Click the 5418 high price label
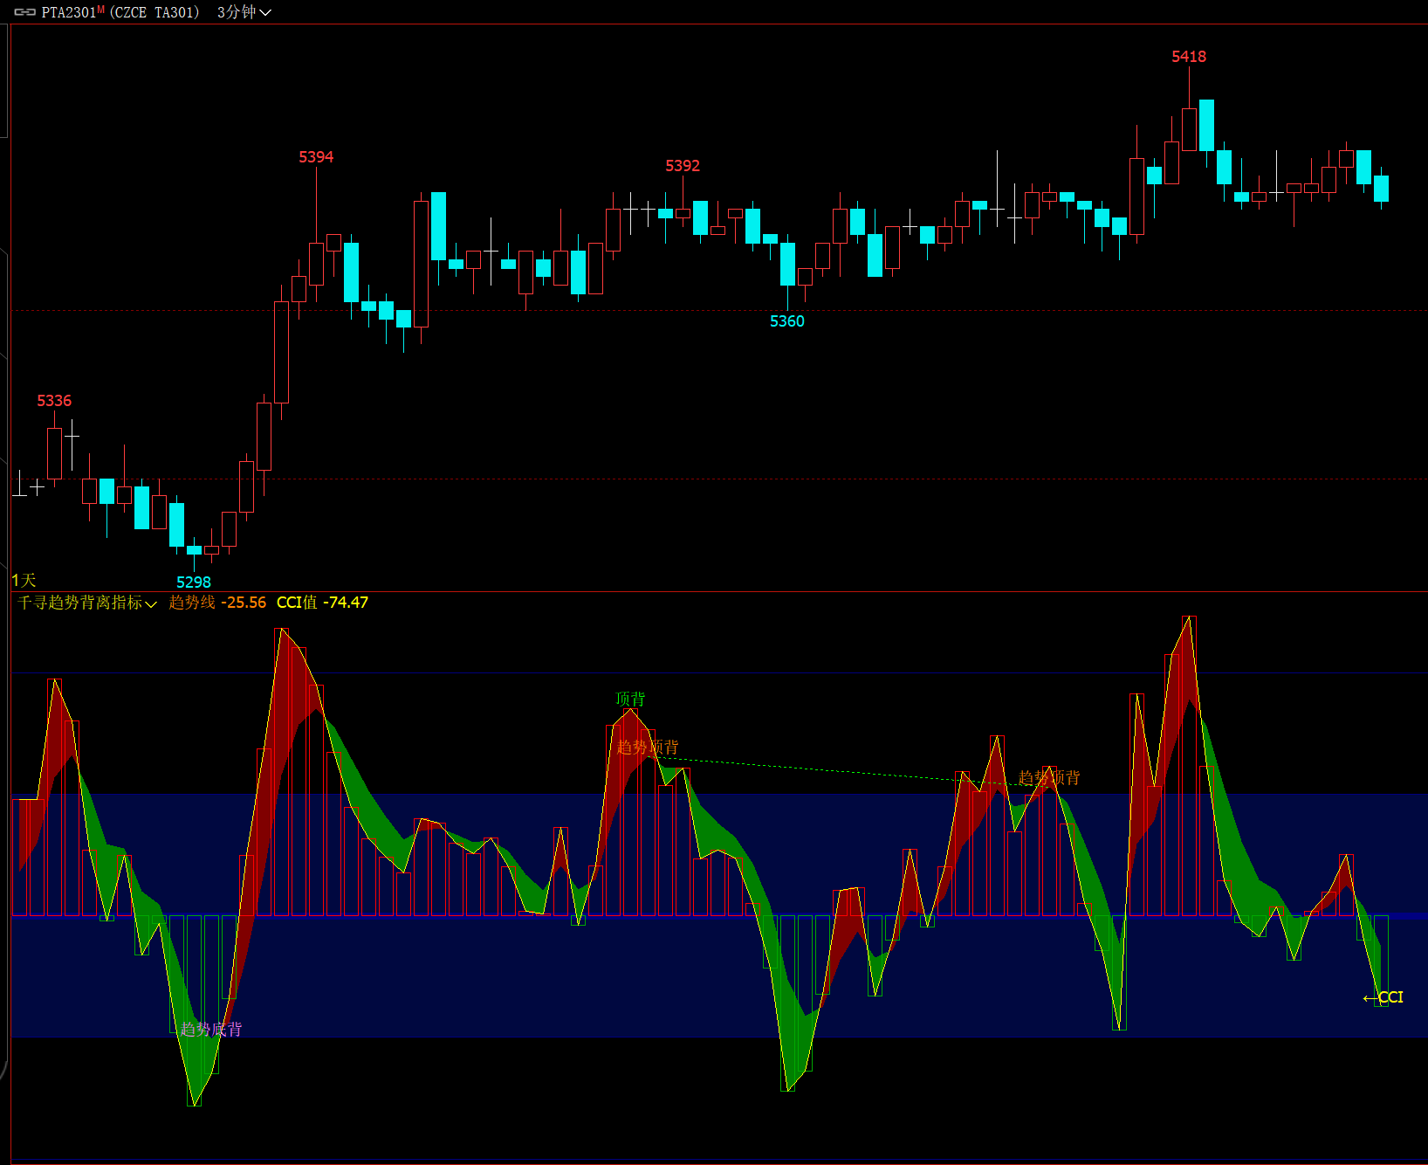Viewport: 1428px width, 1165px height. [1189, 57]
